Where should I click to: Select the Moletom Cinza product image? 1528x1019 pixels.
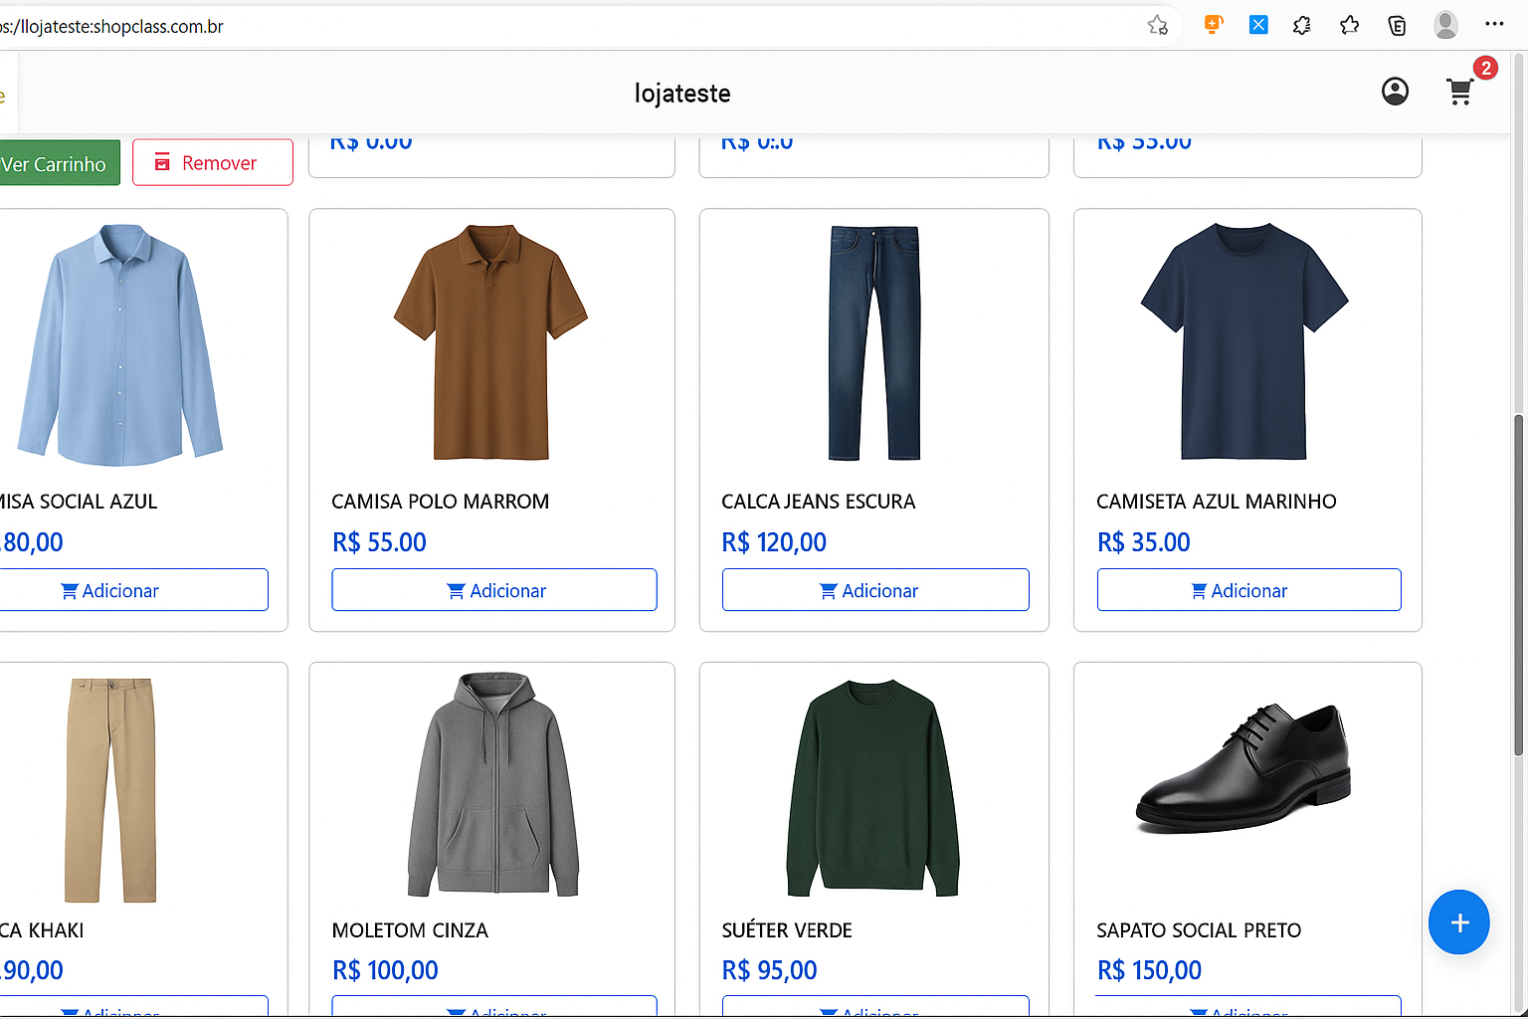[x=492, y=786]
